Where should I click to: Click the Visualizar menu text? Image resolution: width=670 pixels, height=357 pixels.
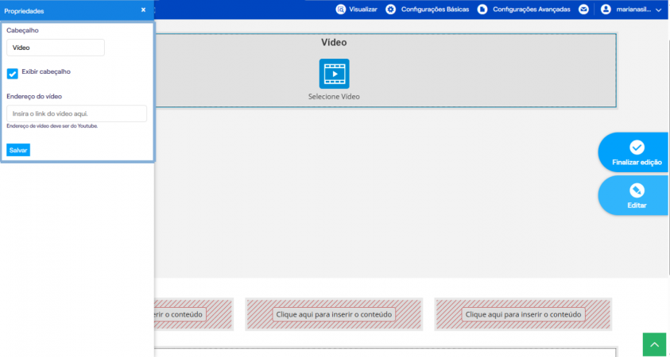pyautogui.click(x=363, y=10)
